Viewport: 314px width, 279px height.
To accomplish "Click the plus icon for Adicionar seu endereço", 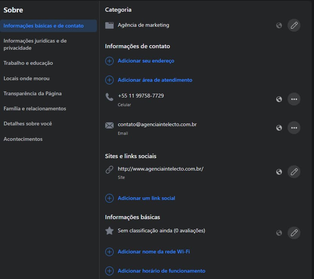I will click(x=109, y=61).
